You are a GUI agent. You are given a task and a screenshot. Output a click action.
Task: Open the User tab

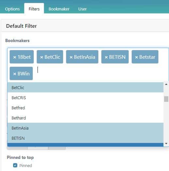coord(83,9)
